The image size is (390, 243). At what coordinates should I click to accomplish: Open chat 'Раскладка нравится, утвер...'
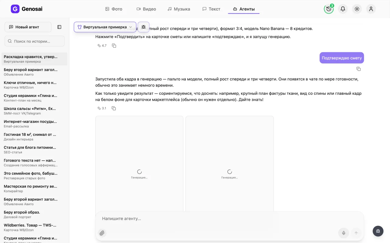tap(34, 59)
